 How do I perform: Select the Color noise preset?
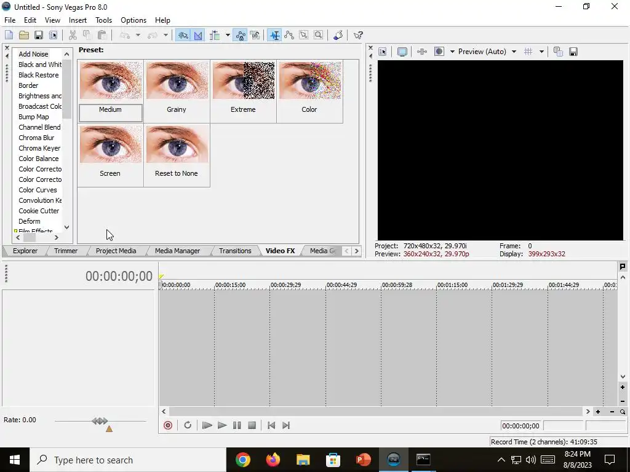[x=310, y=81]
